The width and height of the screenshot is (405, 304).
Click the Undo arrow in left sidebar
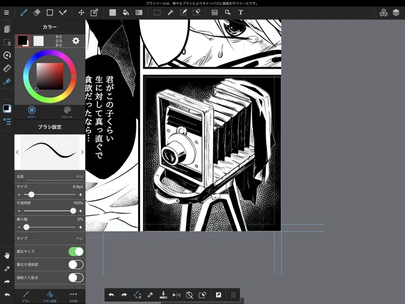(7, 294)
